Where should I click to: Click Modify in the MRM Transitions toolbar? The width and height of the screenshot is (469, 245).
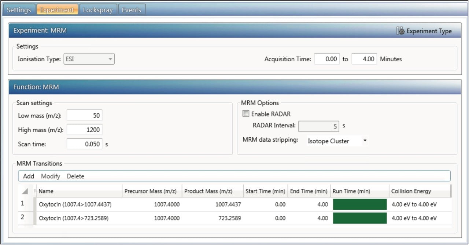pos(51,176)
